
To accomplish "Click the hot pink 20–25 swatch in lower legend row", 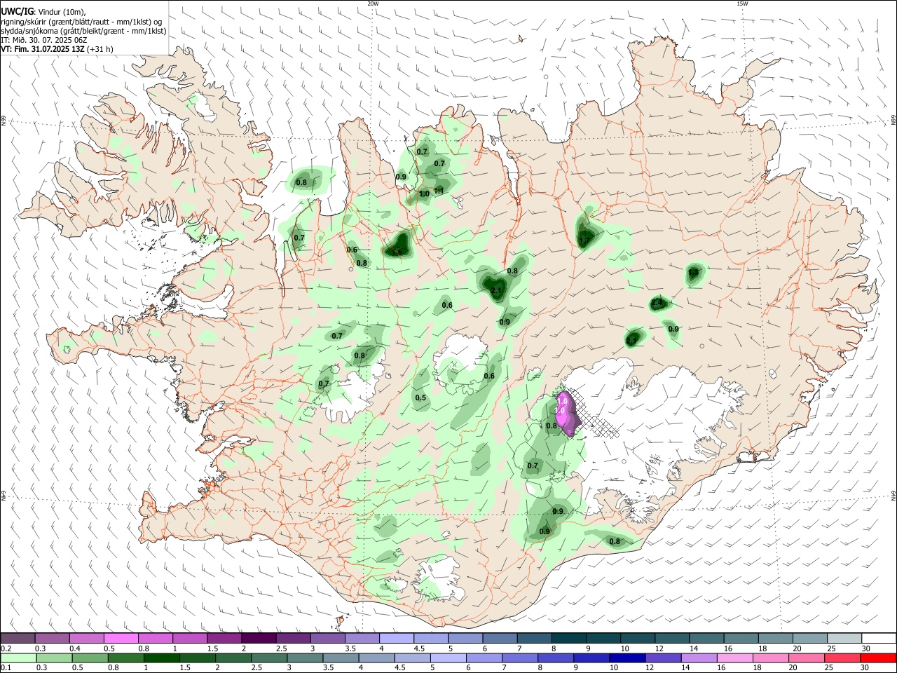I will click(x=808, y=658).
